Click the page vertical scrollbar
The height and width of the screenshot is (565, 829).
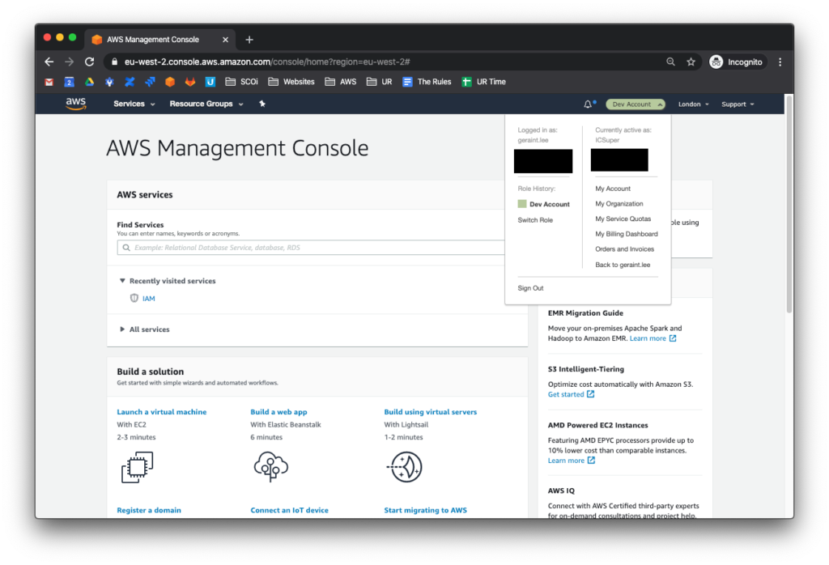click(x=789, y=203)
